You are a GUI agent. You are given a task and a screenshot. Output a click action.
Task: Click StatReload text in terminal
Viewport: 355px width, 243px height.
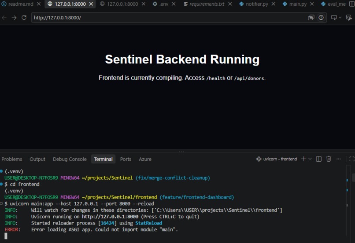(149, 223)
